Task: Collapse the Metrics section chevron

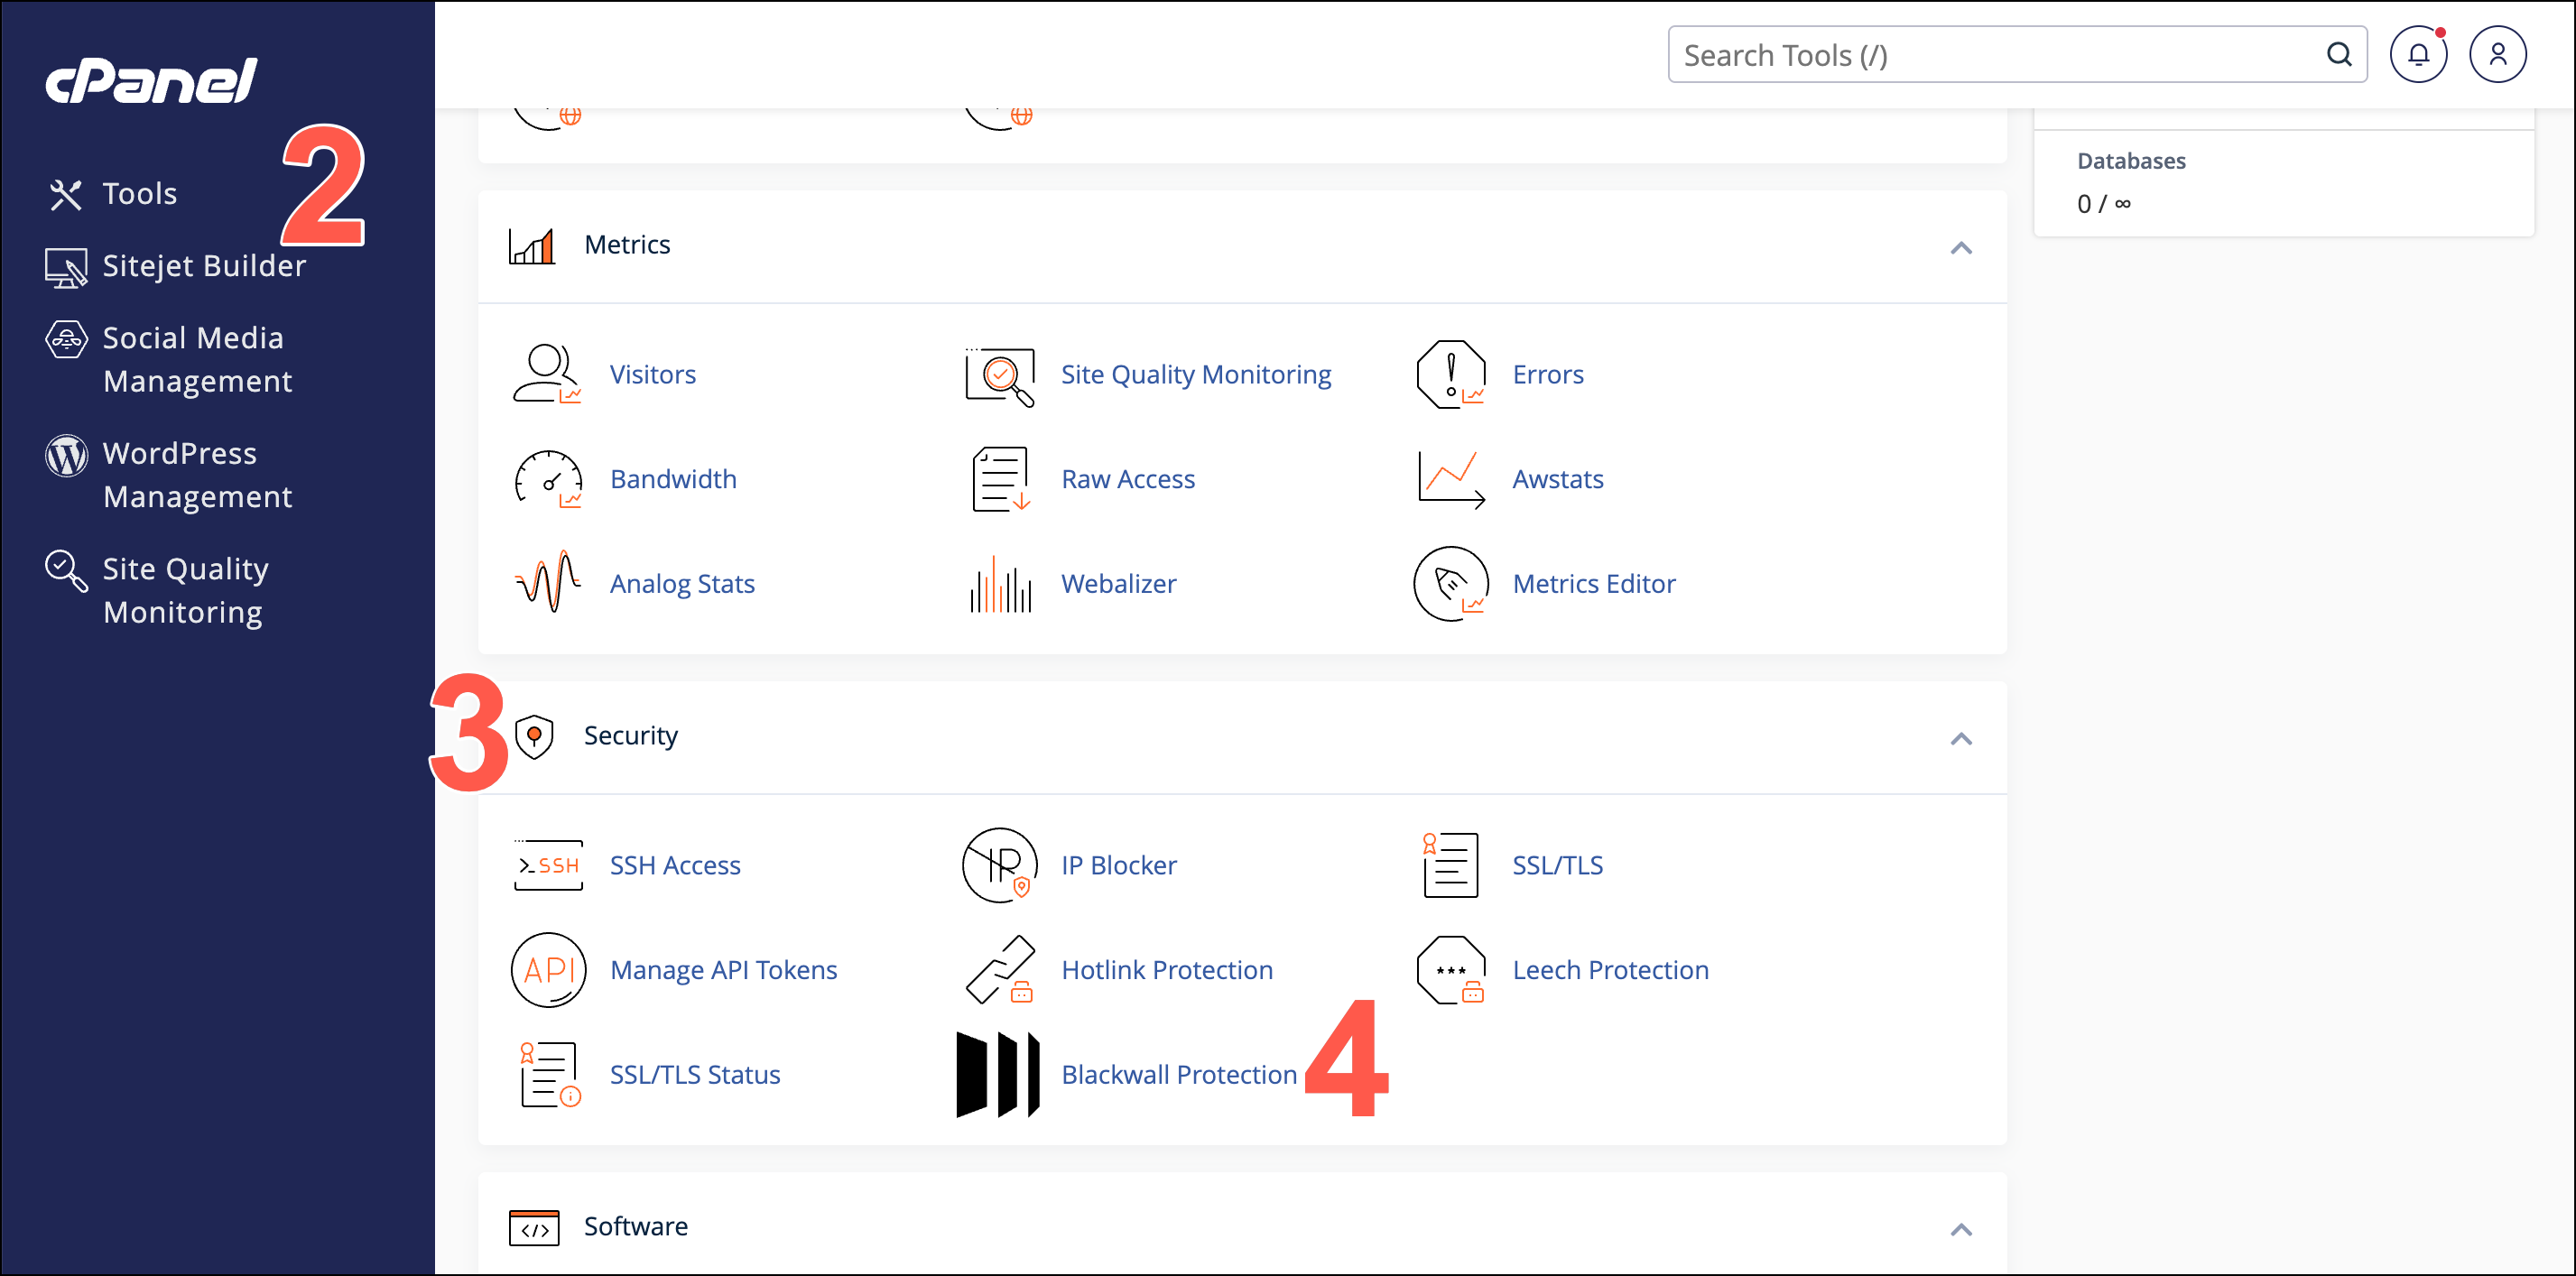Action: coord(1961,248)
